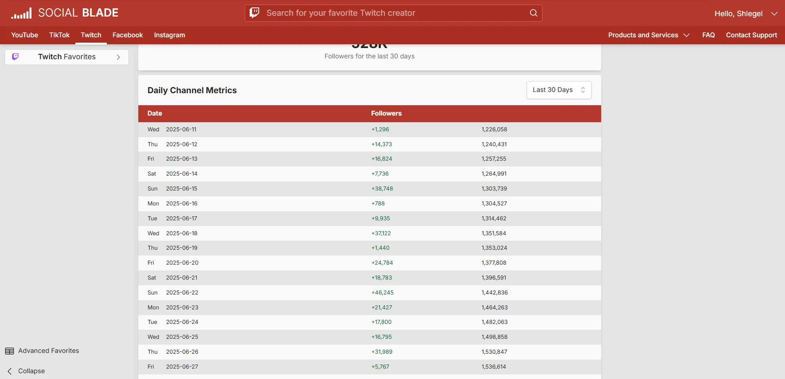The height and width of the screenshot is (379, 785).
Task: Click the TikTok navigation item
Action: [x=59, y=35]
